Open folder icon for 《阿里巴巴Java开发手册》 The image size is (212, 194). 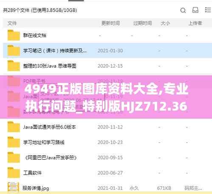click(14, 157)
